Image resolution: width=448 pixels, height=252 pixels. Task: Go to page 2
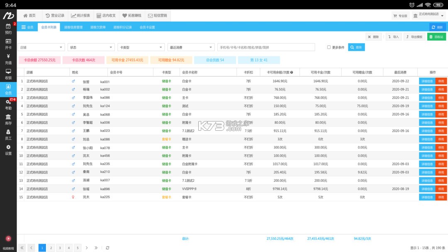51,248
